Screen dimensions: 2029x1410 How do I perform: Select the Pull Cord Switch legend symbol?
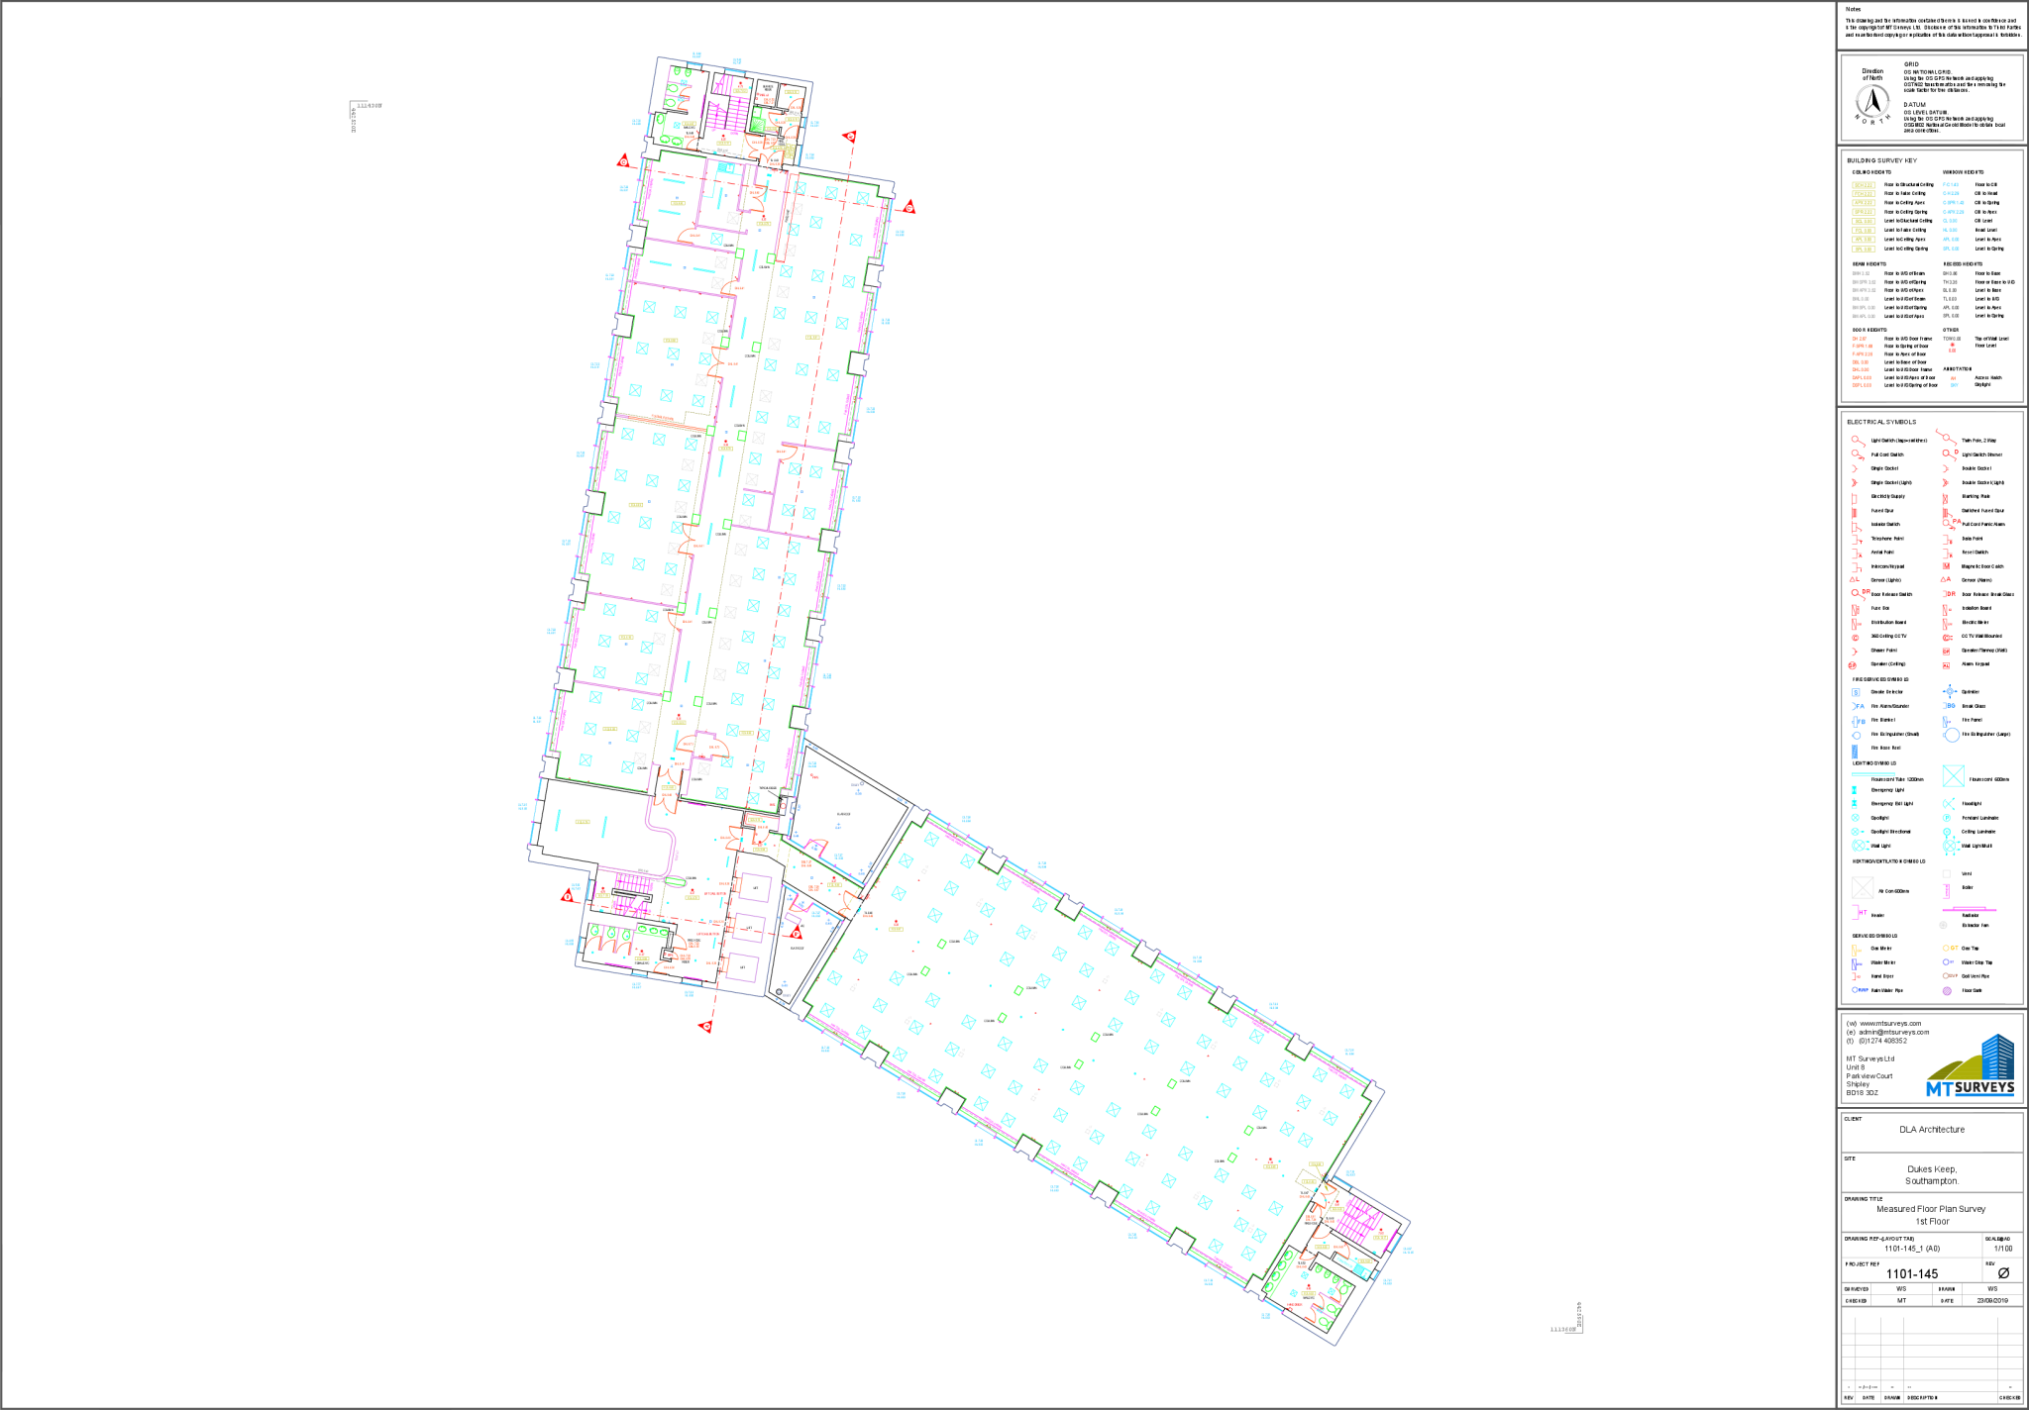pyautogui.click(x=1858, y=454)
